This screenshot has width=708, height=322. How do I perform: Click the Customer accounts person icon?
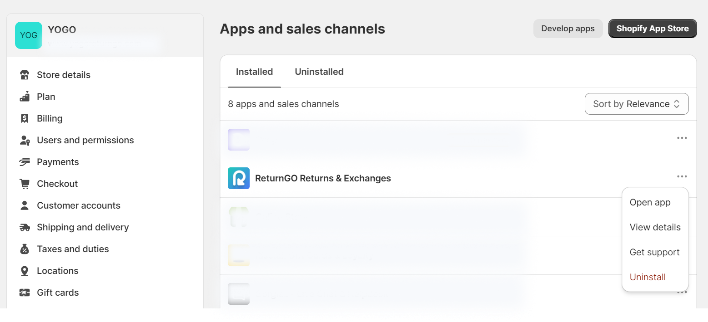25,205
